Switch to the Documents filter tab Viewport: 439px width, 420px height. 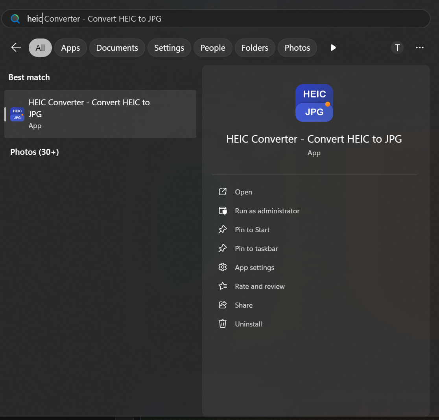click(x=117, y=48)
